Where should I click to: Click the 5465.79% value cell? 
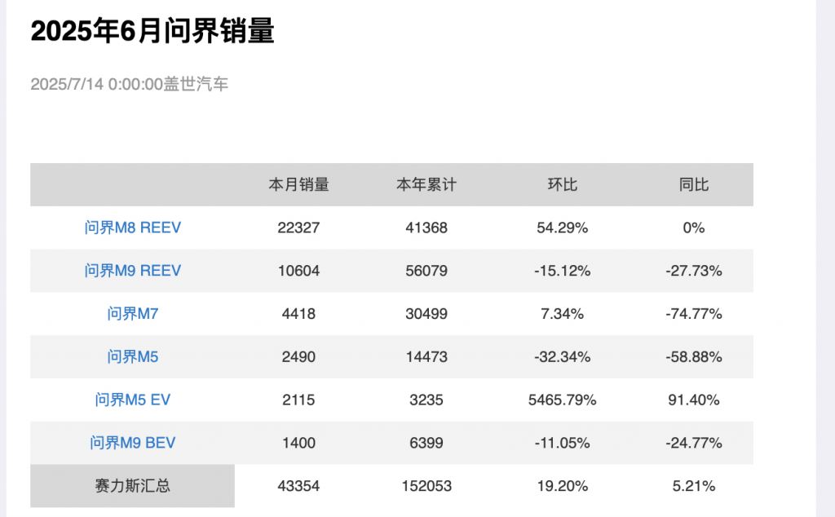coord(562,400)
